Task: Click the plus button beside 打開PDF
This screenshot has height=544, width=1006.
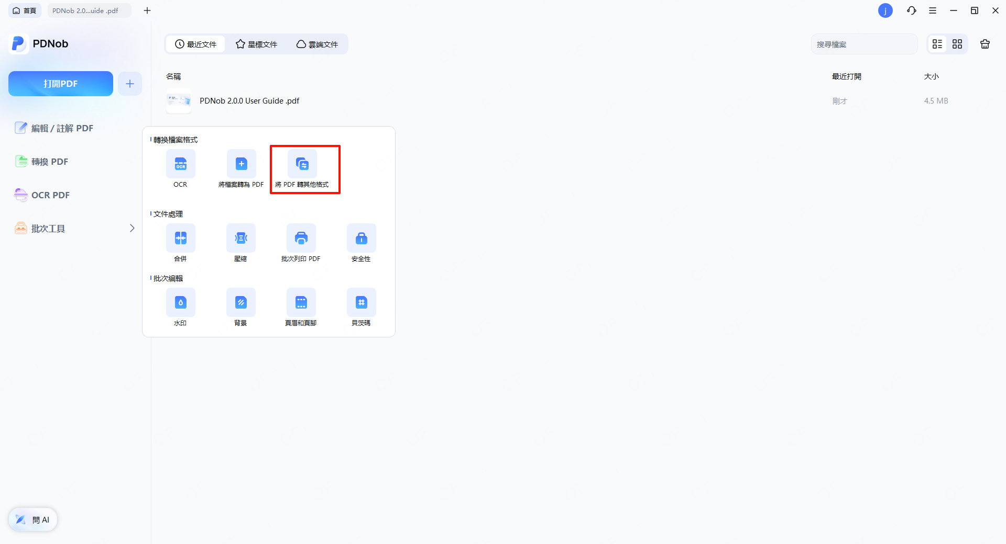Action: click(130, 84)
